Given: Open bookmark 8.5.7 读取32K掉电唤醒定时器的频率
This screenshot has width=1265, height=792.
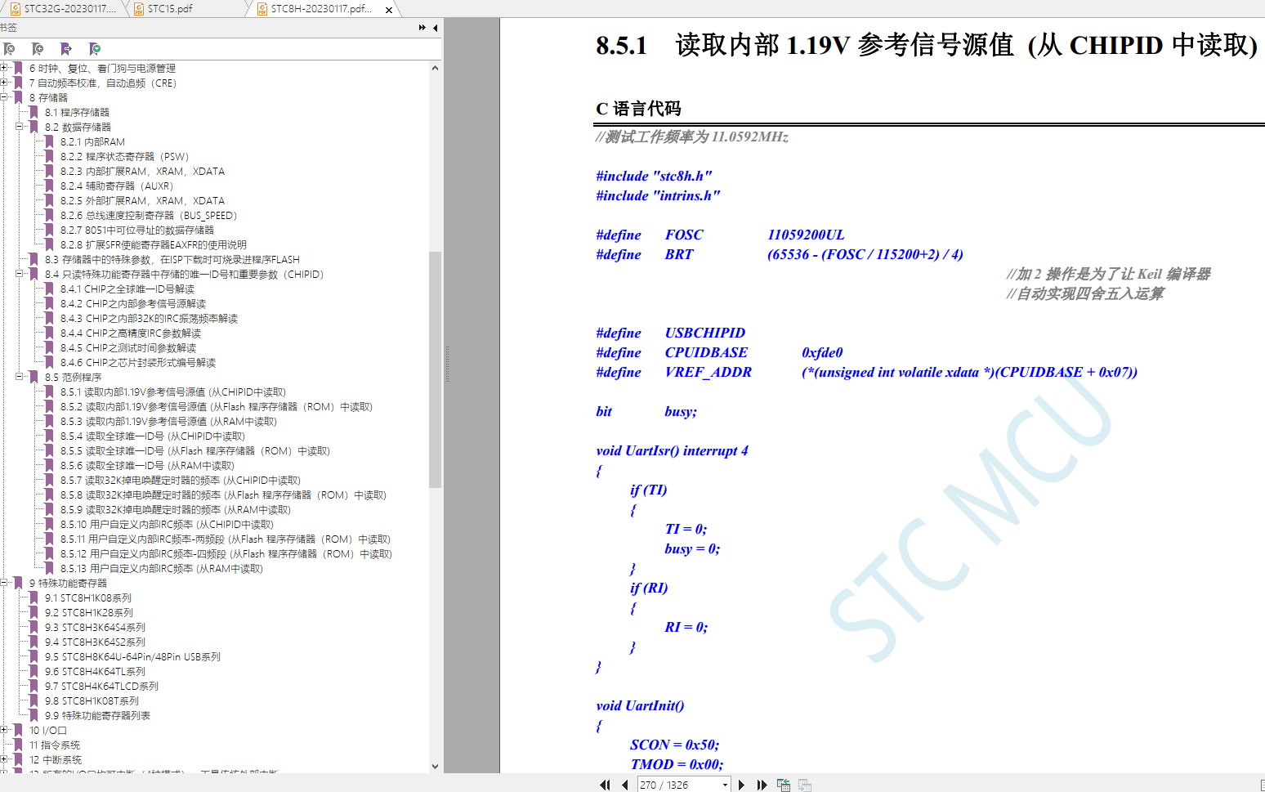Looking at the screenshot, I should 181,480.
